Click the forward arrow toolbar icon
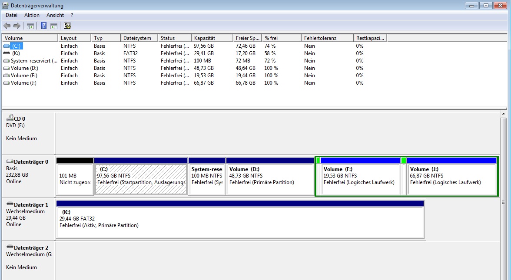Viewport: 511px width, 280px height. pos(17,26)
